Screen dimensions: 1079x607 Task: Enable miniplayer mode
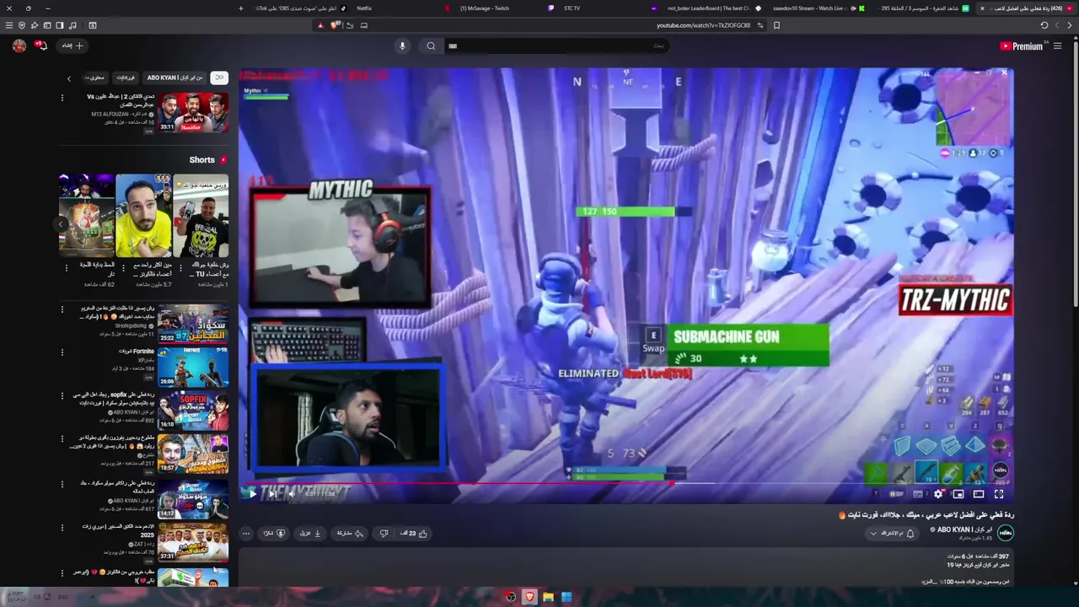[958, 494]
